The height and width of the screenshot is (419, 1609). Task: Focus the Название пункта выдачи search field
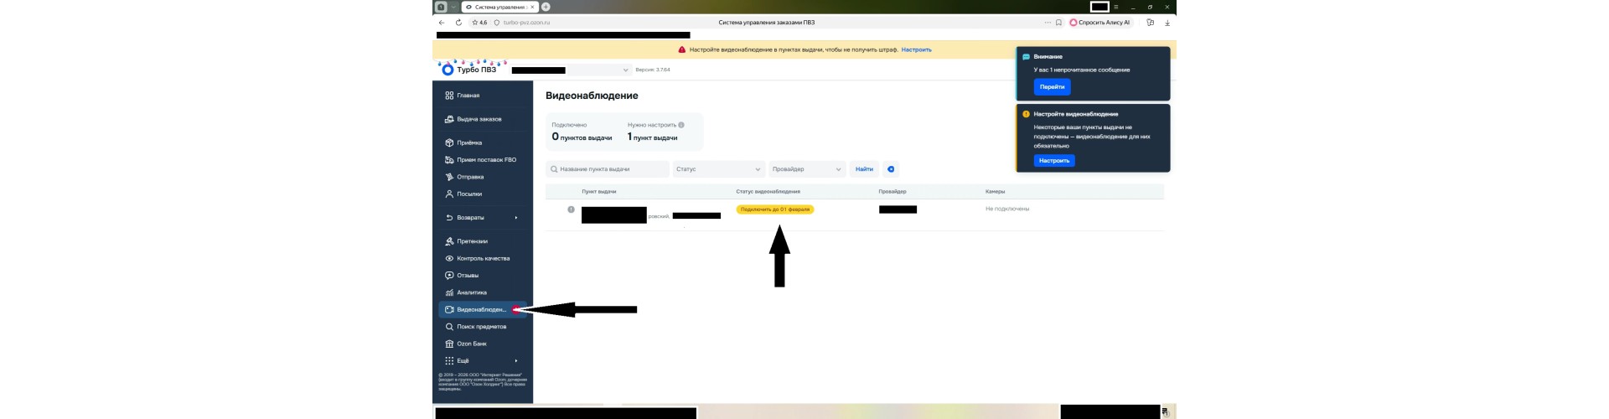click(x=608, y=169)
